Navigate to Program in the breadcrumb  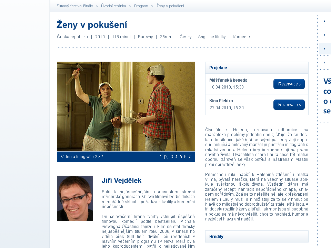141,6
